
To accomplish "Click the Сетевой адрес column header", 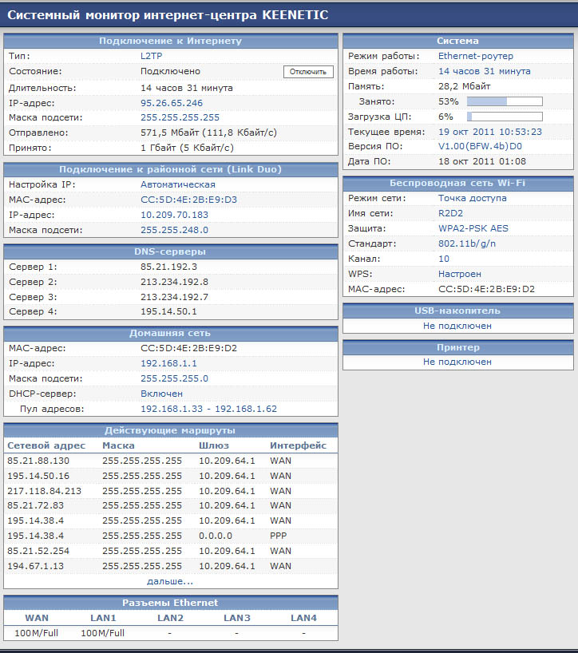I will 46,445.
